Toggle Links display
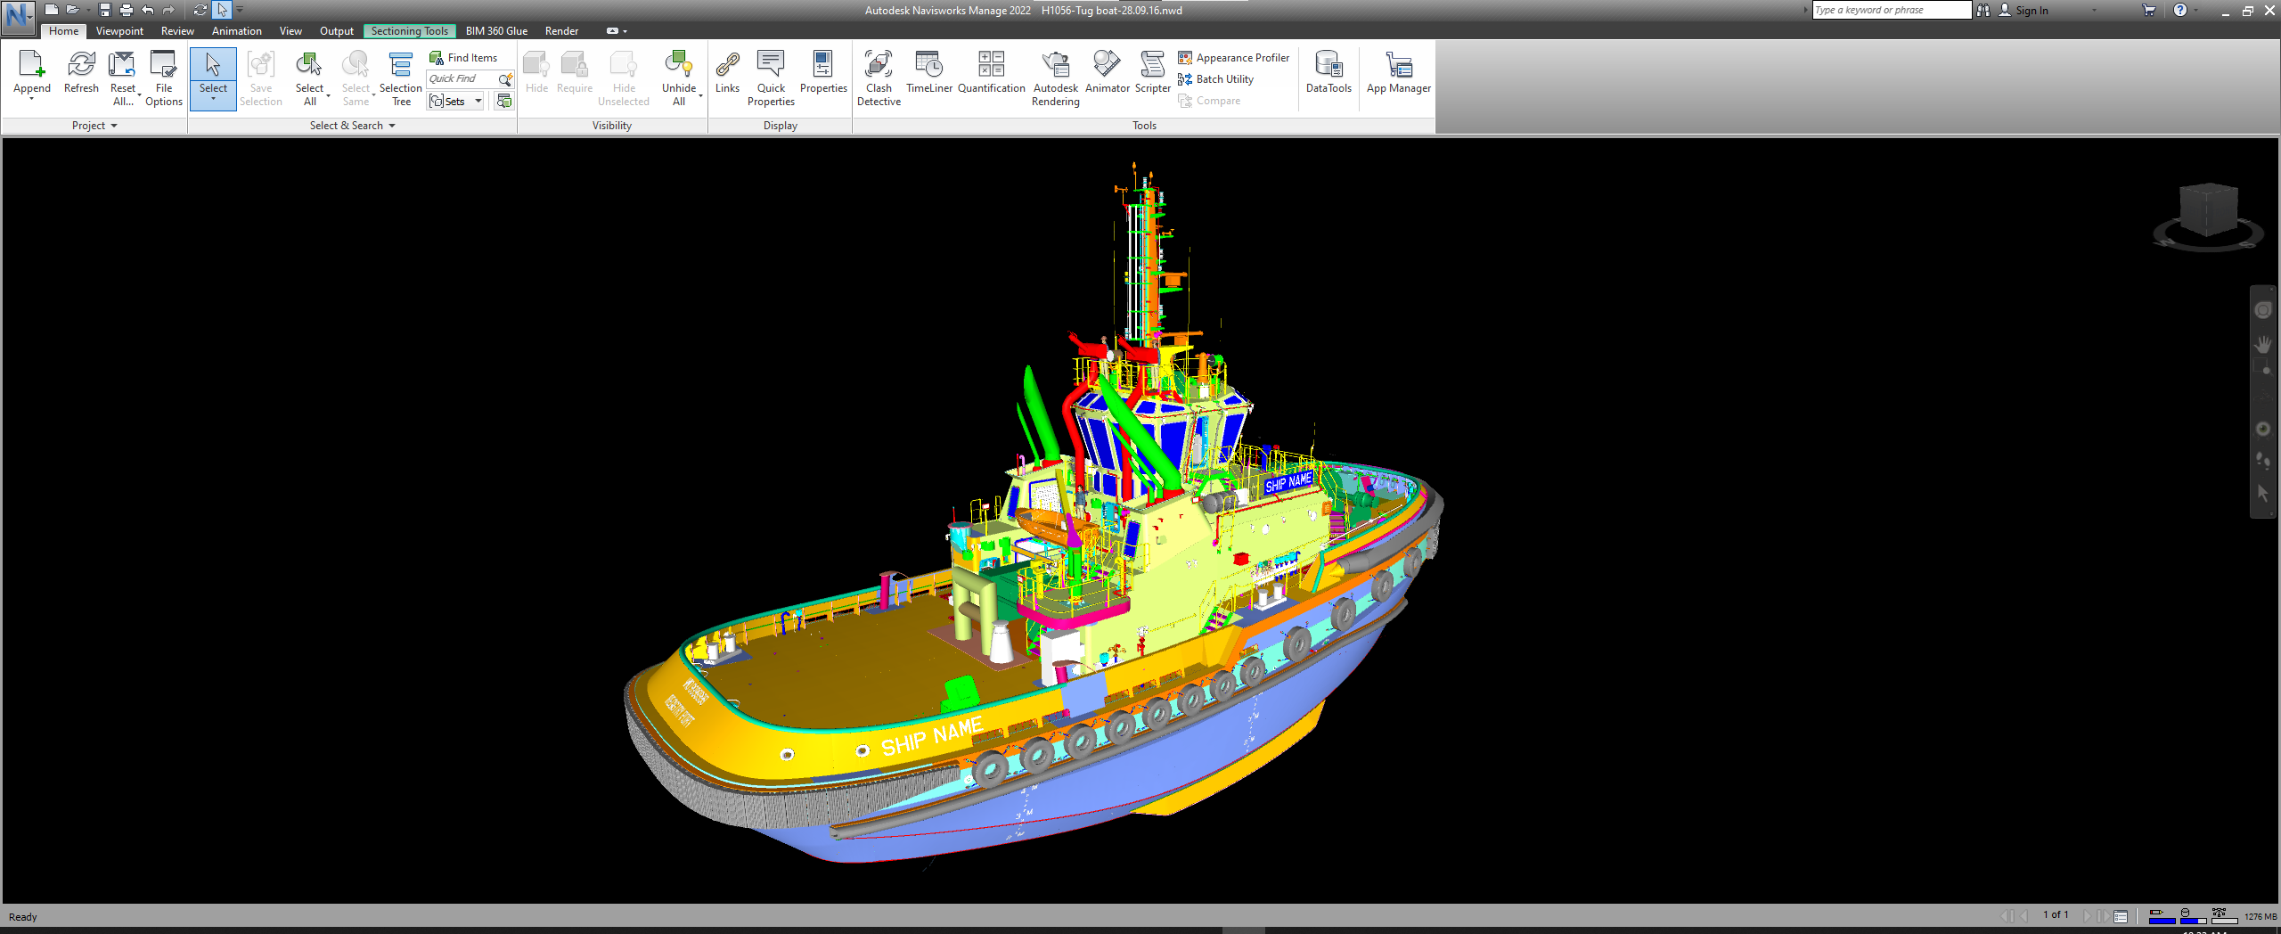This screenshot has height=934, width=2281. coord(727,72)
